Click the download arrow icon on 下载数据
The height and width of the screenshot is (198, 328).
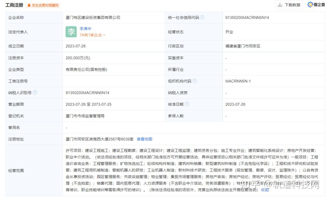coord(280,5)
